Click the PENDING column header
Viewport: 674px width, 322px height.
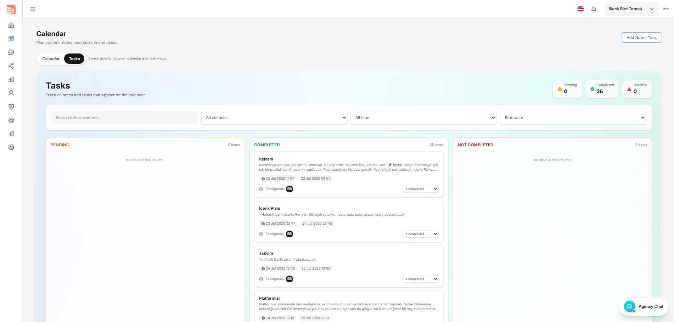[x=60, y=145]
